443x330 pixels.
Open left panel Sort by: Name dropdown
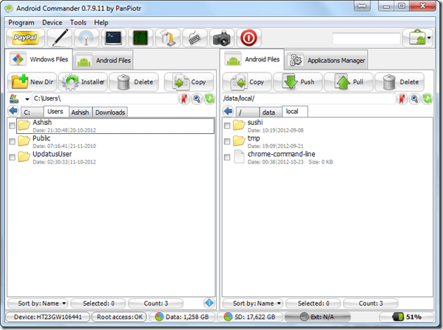tap(38, 303)
